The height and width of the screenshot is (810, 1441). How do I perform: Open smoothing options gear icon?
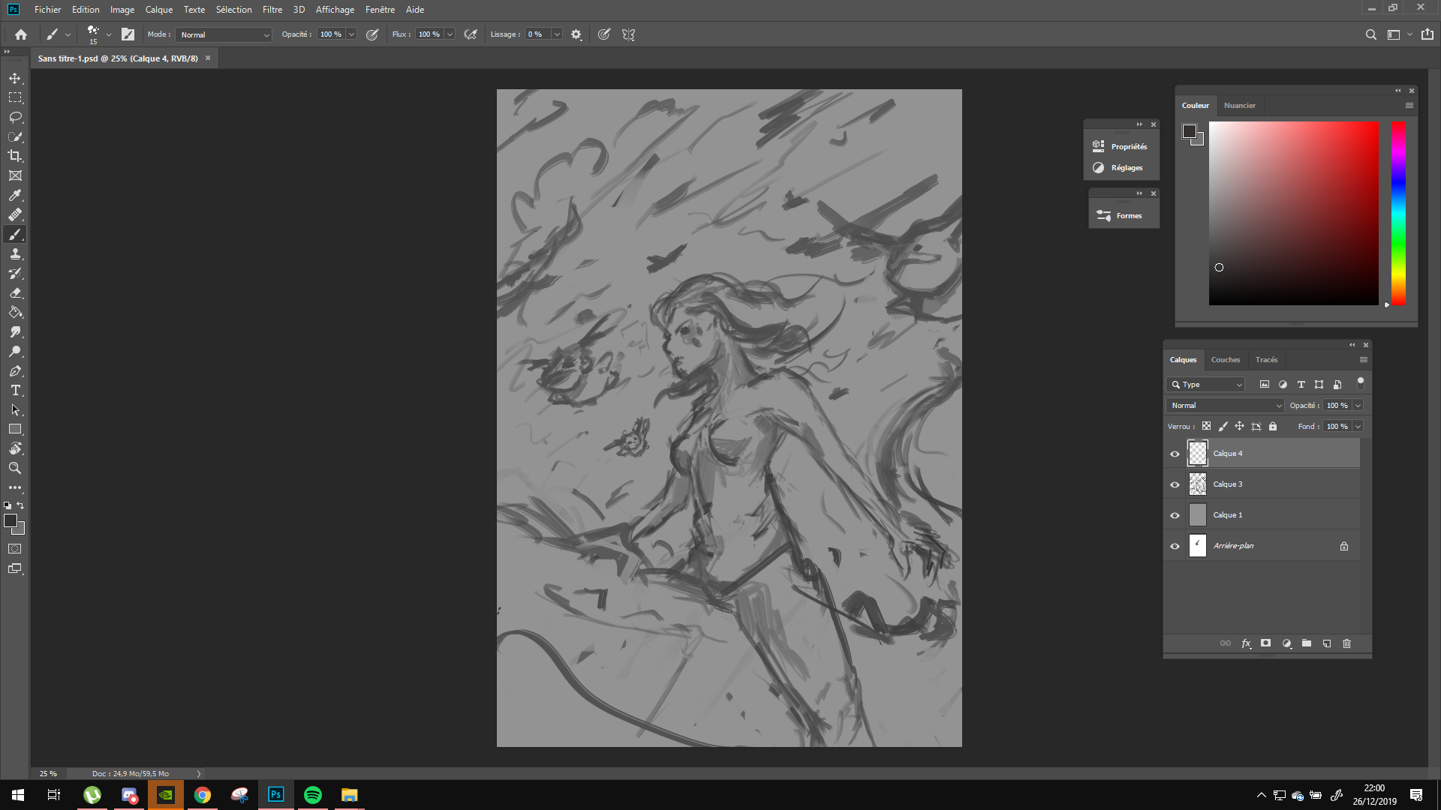(x=576, y=34)
